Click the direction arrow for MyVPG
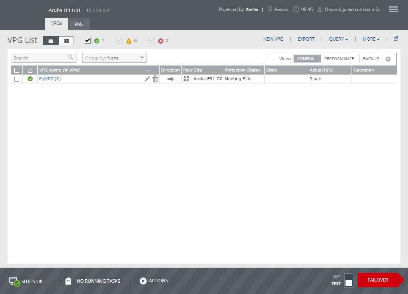The width and height of the screenshot is (408, 294). pyautogui.click(x=171, y=79)
